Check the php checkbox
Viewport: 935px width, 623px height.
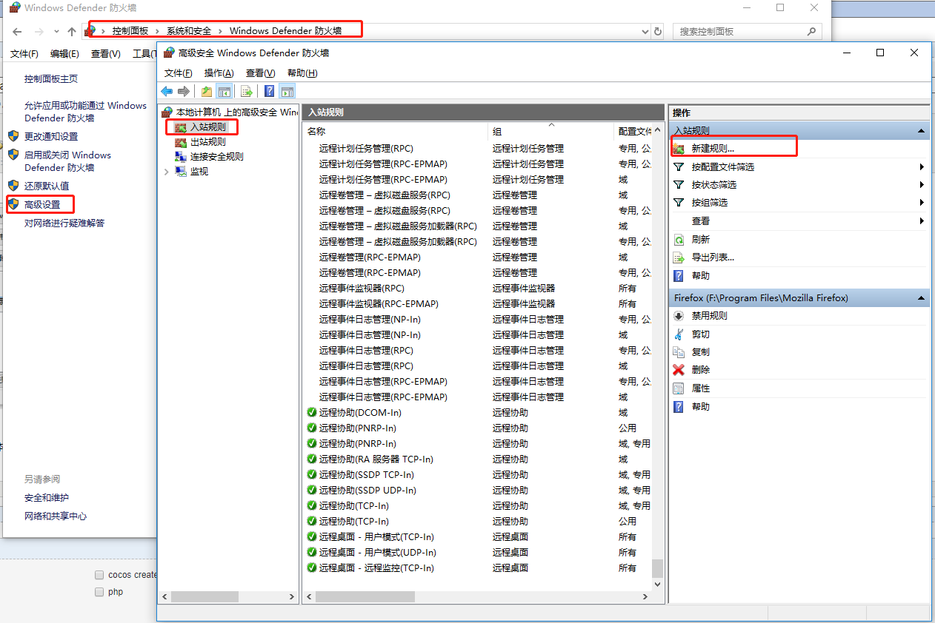click(99, 592)
